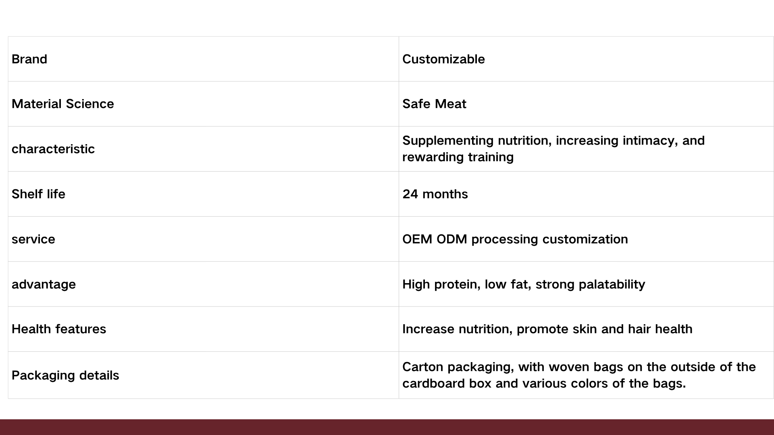The width and height of the screenshot is (774, 435).
Task: Select the Increase nutrition, promote skin text
Action: pyautogui.click(x=547, y=329)
